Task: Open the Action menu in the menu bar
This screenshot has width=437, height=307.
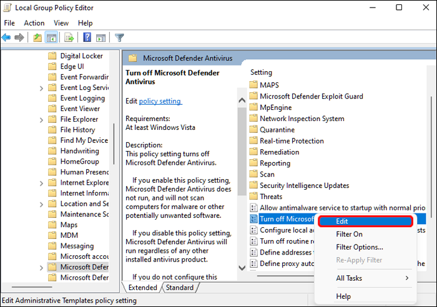Action: (34, 23)
